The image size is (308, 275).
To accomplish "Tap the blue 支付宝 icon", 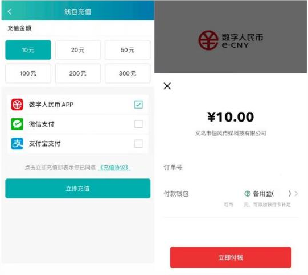I will point(17,144).
